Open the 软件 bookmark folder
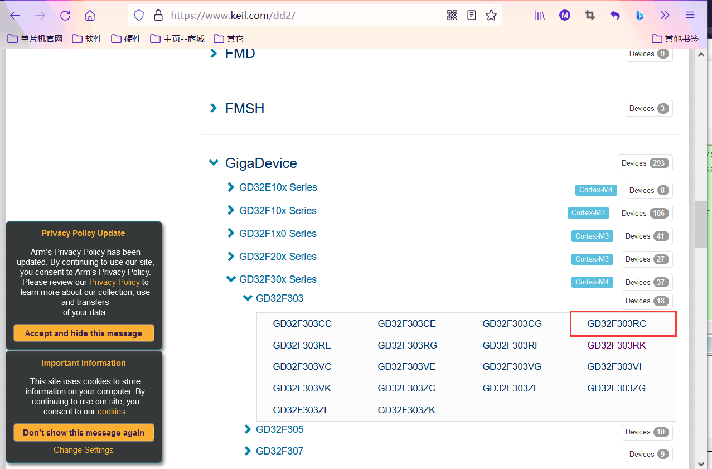Viewport: 712px width, 469px height. point(88,38)
